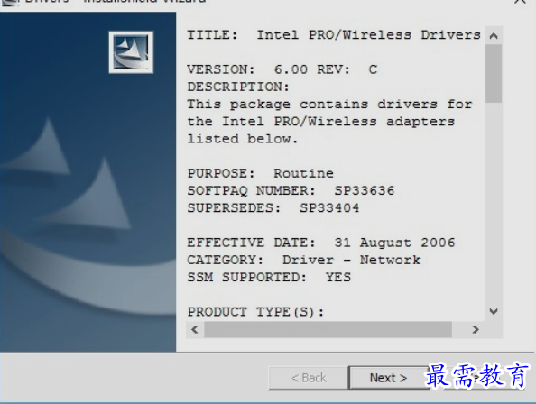Click the TITLE: Intel PRO/Wireless Drivers line
Viewport: 536px width, 404px height.
334,35
